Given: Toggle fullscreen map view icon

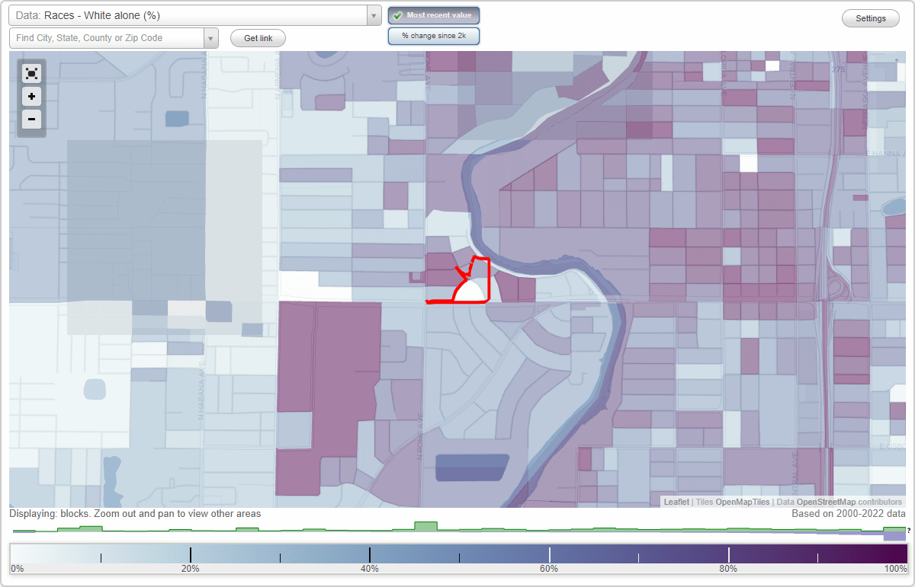Looking at the screenshot, I should [31, 73].
